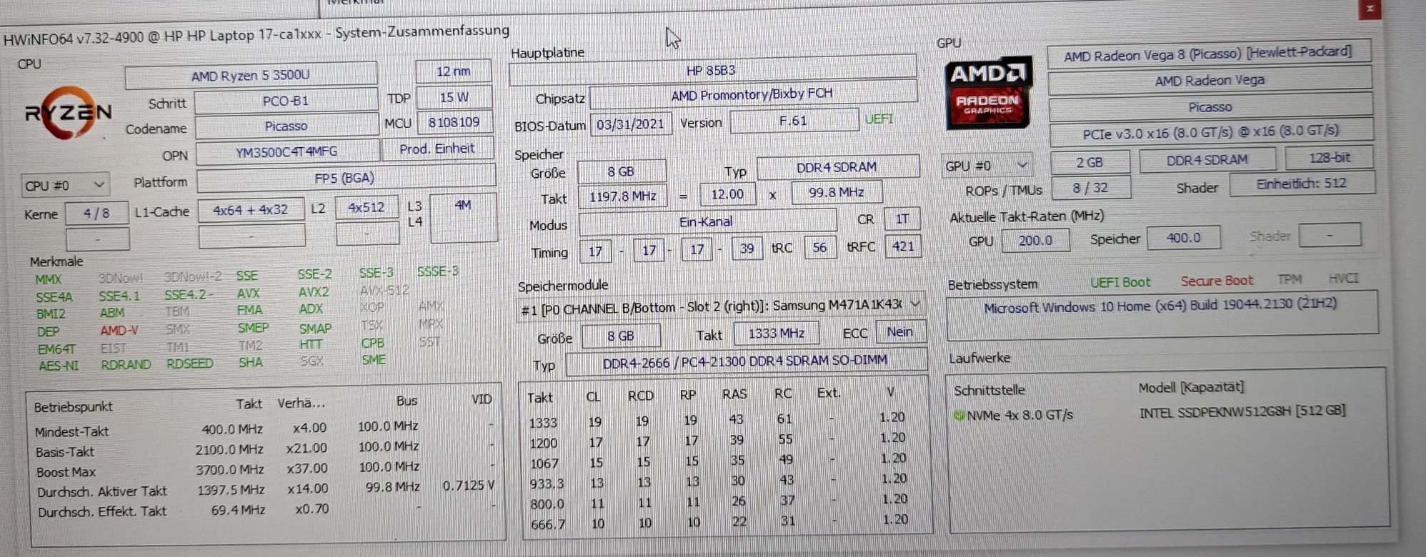The image size is (1426, 557).
Task: Click the ROPs / TMUs value 8 / 32
Action: click(x=1091, y=188)
